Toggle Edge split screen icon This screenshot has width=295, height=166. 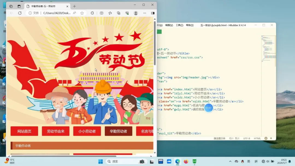[101, 13]
